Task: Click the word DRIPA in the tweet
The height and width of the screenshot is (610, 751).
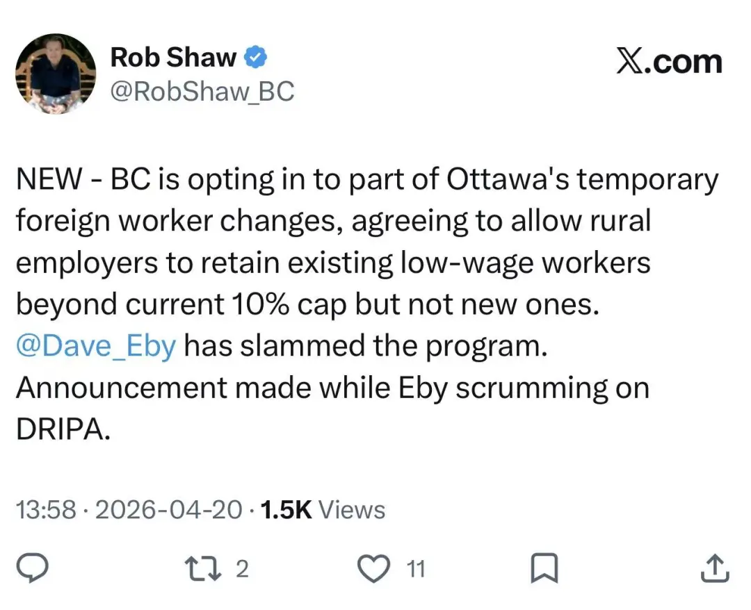Action: pos(63,429)
